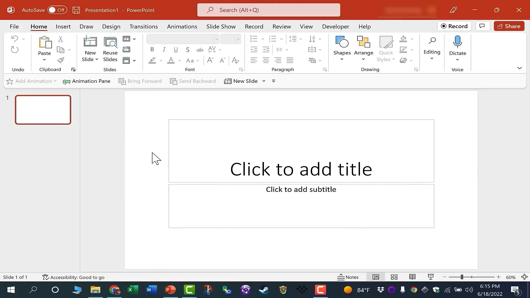Open the Insert tab
The image size is (530, 298).
point(63,26)
